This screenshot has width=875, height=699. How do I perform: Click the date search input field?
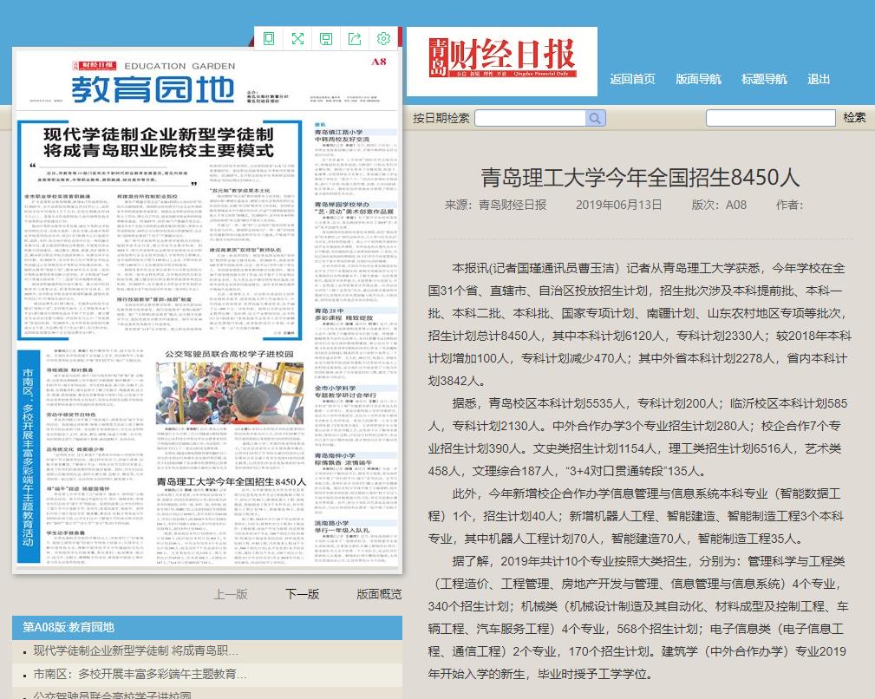[531, 118]
